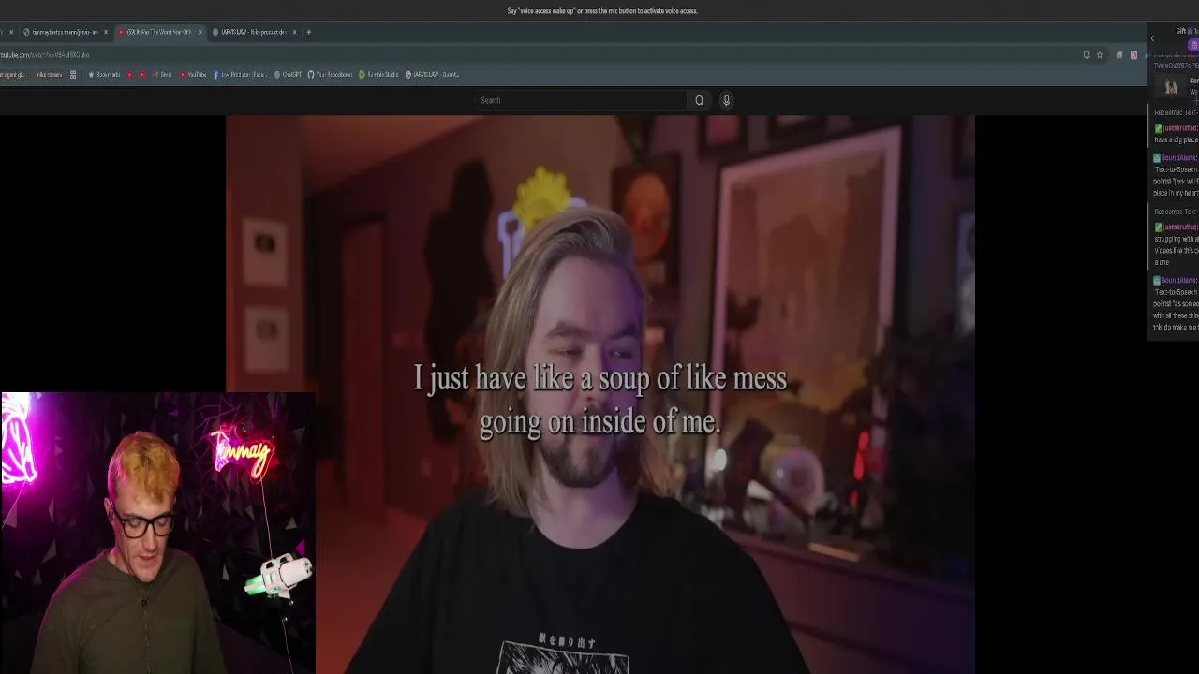Switch to the first tommay tab
Viewport: 1199px width, 674px height.
(64, 32)
